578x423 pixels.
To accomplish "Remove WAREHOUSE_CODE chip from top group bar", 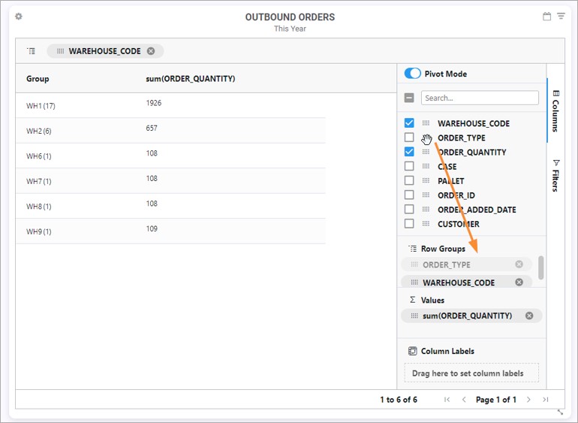I will [151, 51].
